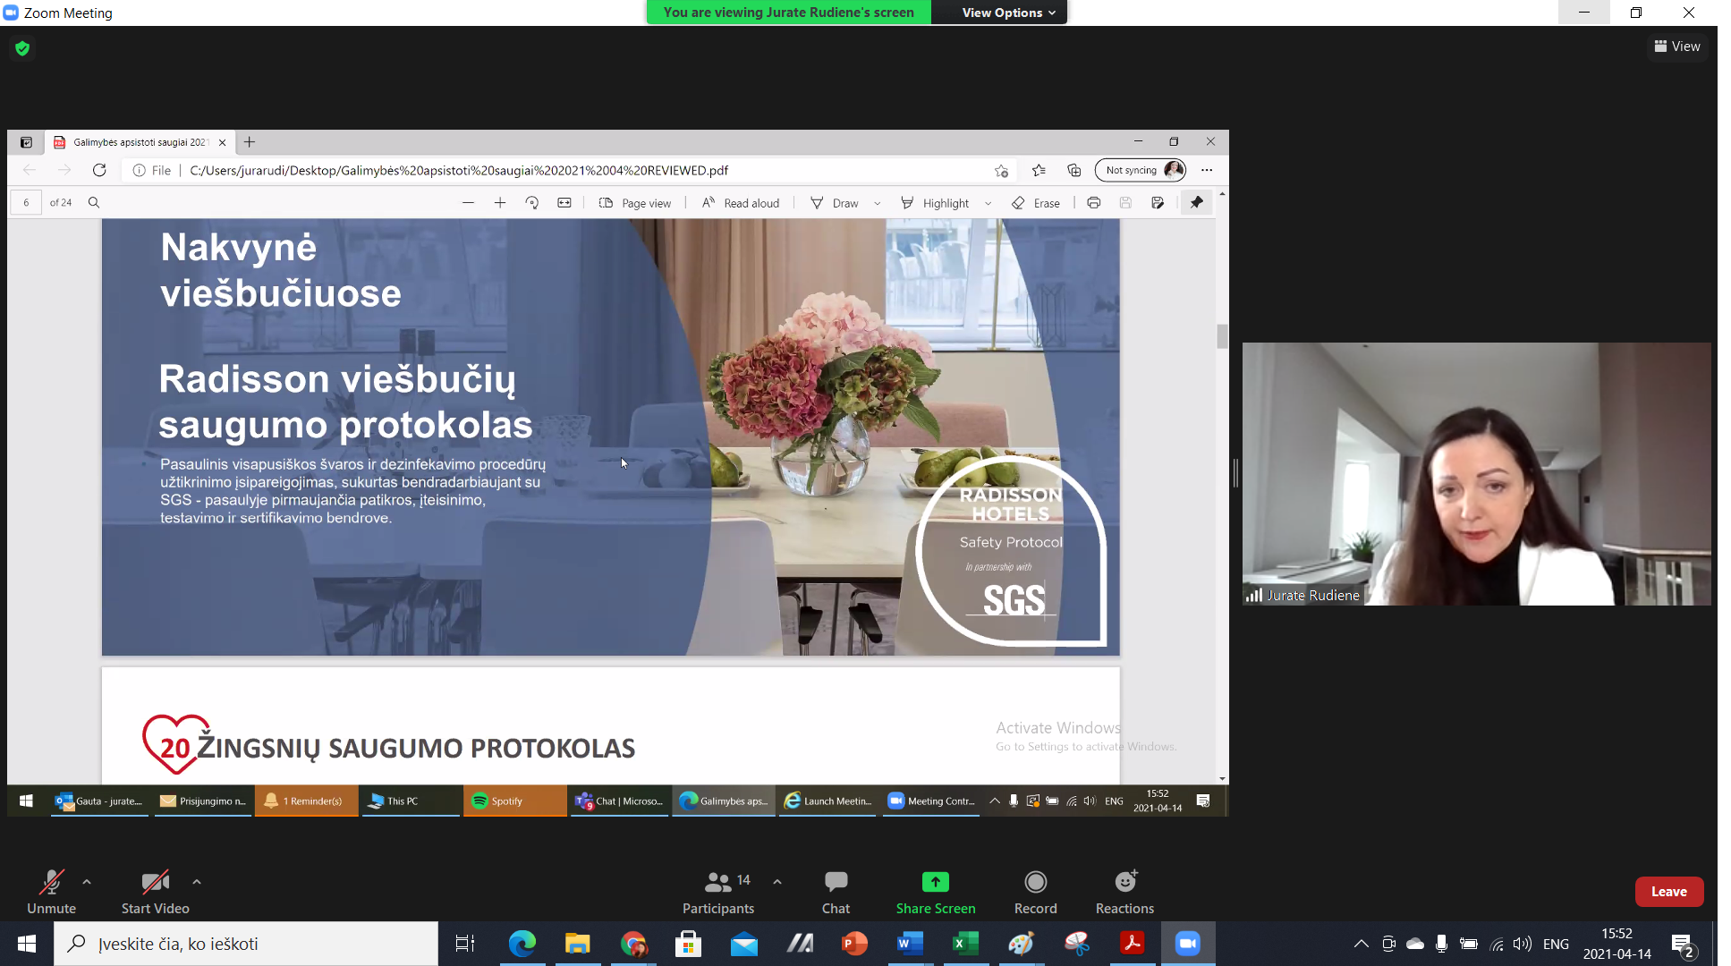The image size is (1731, 966).
Task: Click Spotify in shared screen taskbar
Action: pyautogui.click(x=515, y=801)
